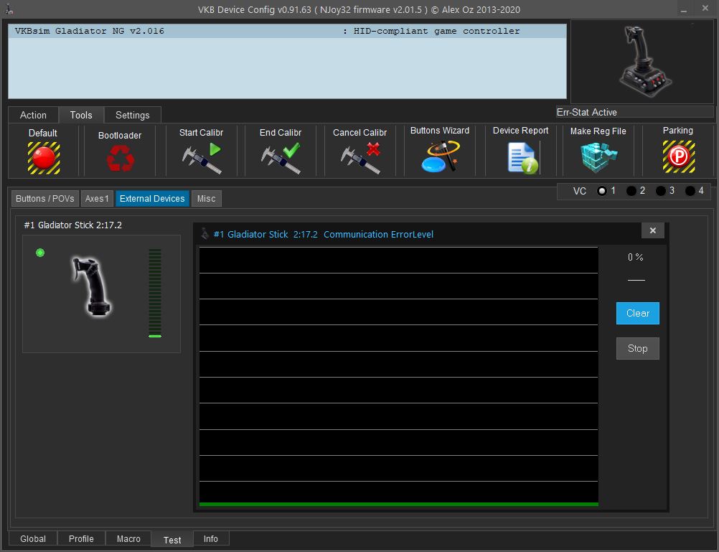Viewport: 719px width, 552px height.
Task: Click the app icon in the title bar
Action: [9, 9]
